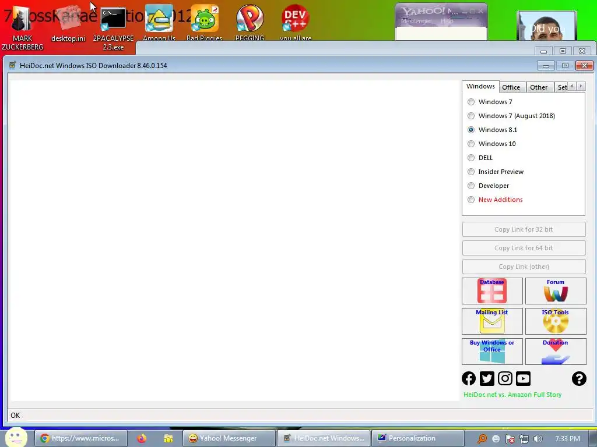
Task: Visit the HeiDoc Twitter page icon
Action: pyautogui.click(x=487, y=378)
